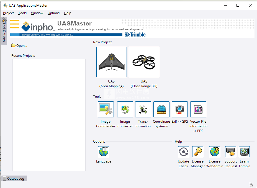The height and width of the screenshot is (188, 257).
Task: Start a UAS Area Mapping project
Action: click(x=111, y=62)
